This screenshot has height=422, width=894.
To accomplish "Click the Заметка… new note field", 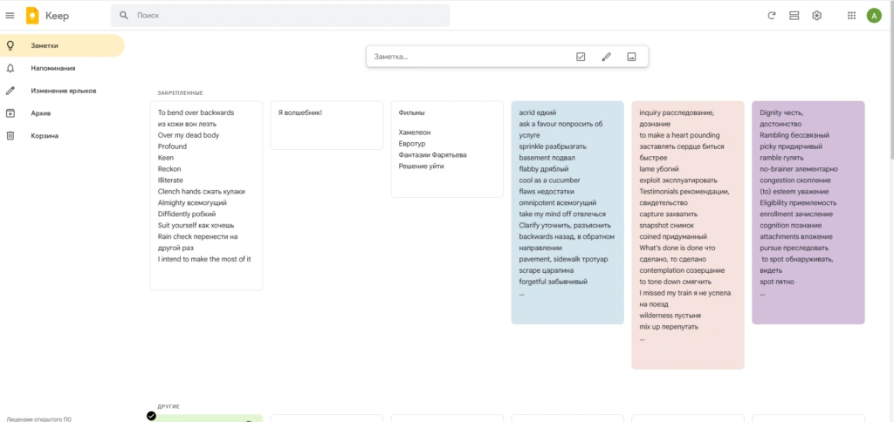I will coord(468,57).
